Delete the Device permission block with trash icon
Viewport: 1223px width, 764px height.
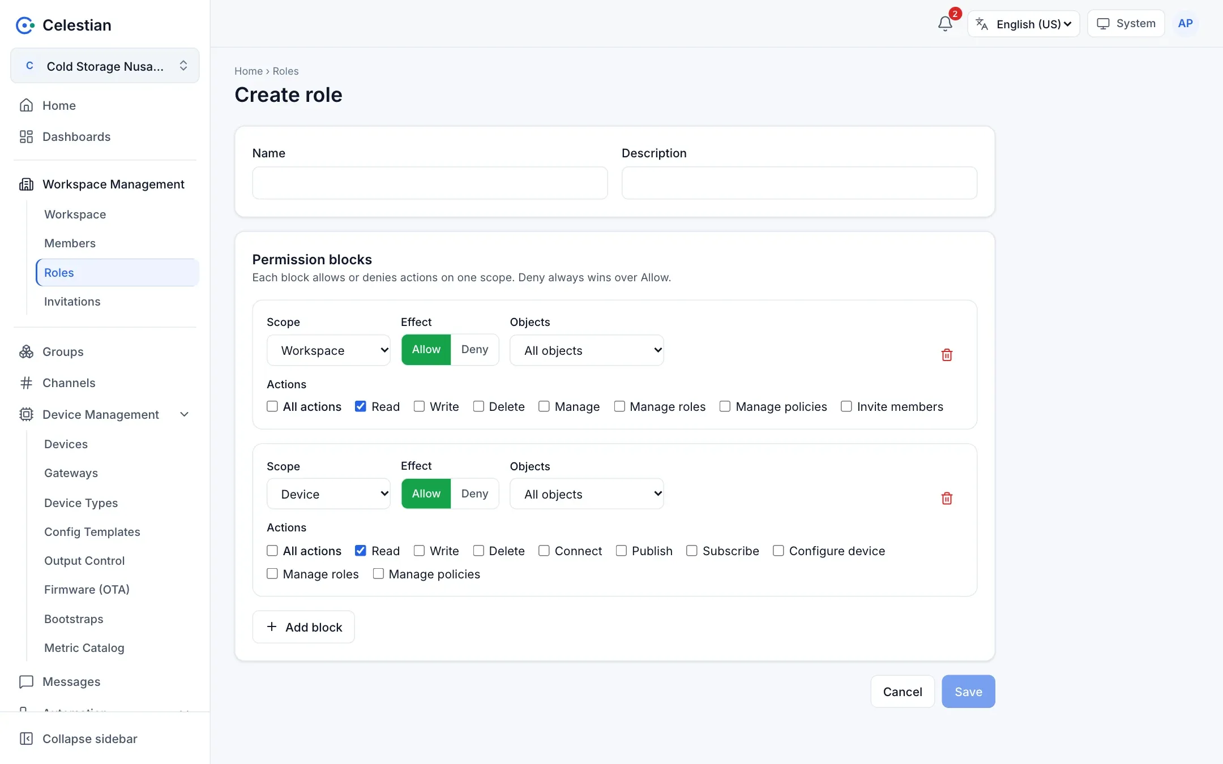pos(947,499)
